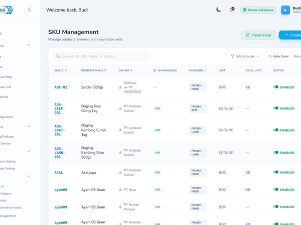Click the Search SKU ID input field

pos(101,56)
